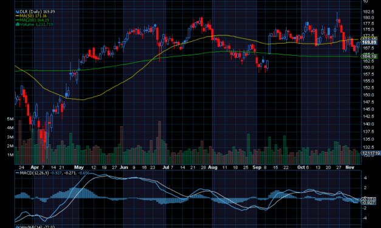Click the 132.5 price axis label
The width and height of the screenshot is (381, 228).
coord(368,147)
